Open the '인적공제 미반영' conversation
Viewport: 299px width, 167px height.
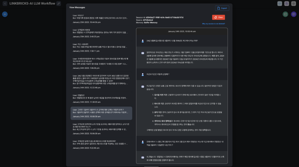point(101,33)
